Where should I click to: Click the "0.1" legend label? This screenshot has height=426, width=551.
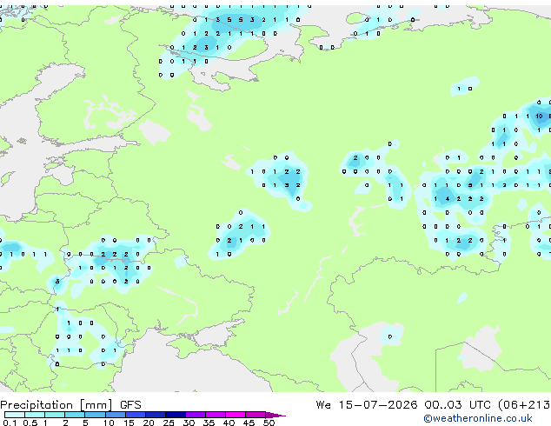[x=8, y=423]
